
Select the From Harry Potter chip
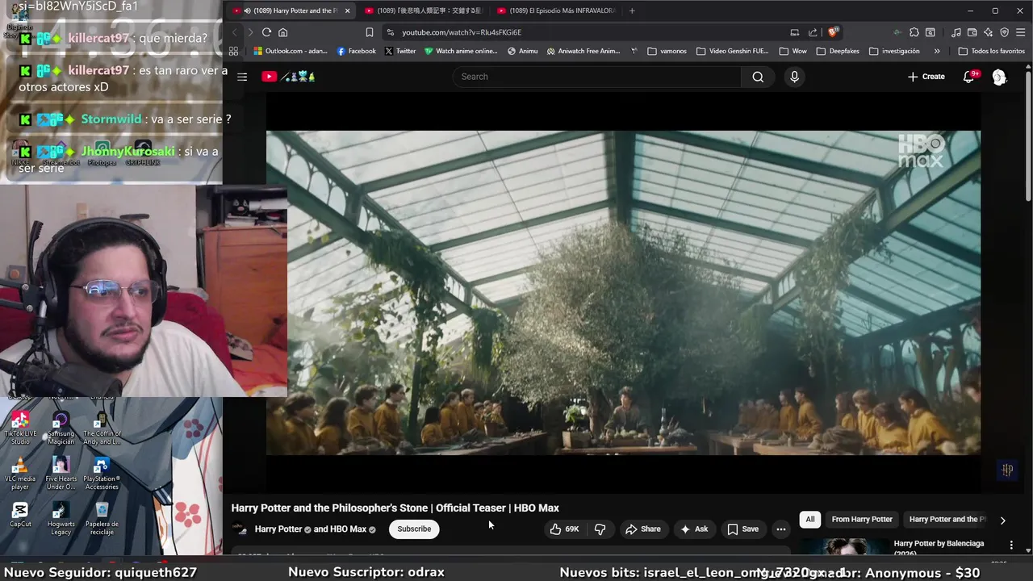click(x=862, y=520)
